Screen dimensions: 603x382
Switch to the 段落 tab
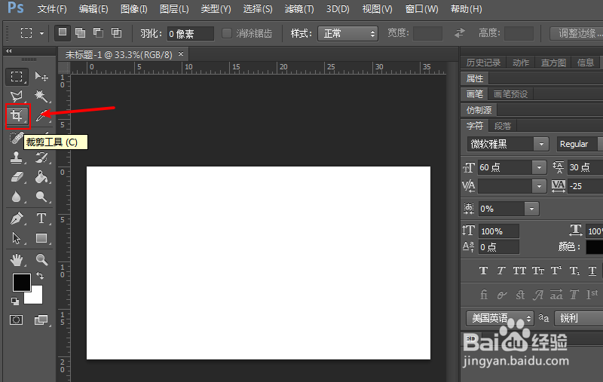(503, 126)
